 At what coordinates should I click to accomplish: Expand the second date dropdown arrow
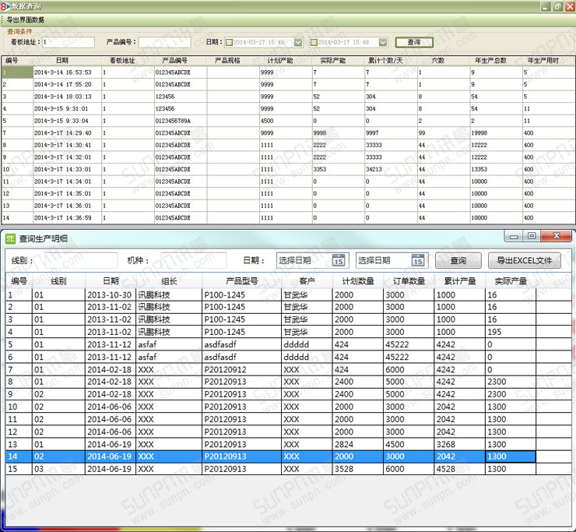[383, 42]
